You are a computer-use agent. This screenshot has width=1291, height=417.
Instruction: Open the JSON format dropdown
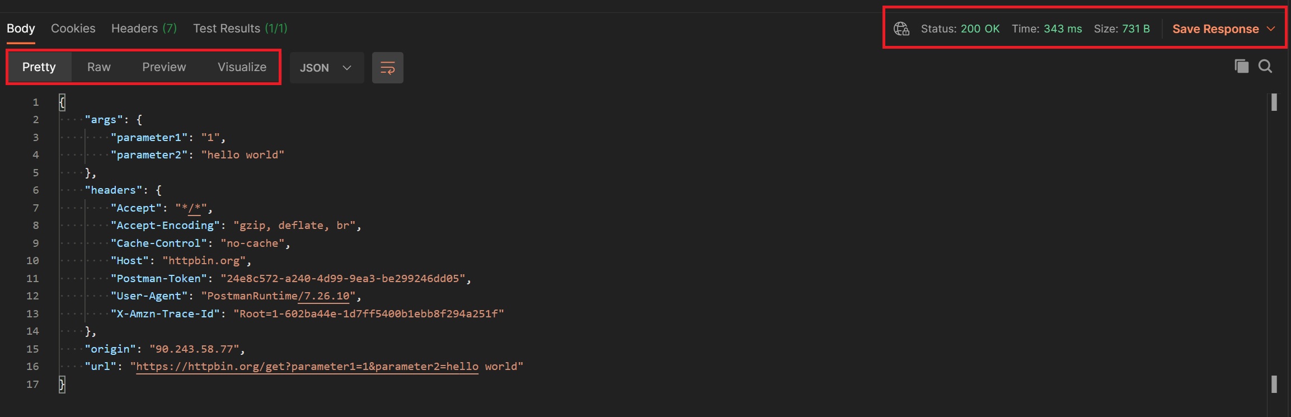click(x=326, y=68)
